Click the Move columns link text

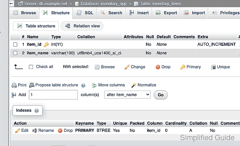tap(111, 85)
